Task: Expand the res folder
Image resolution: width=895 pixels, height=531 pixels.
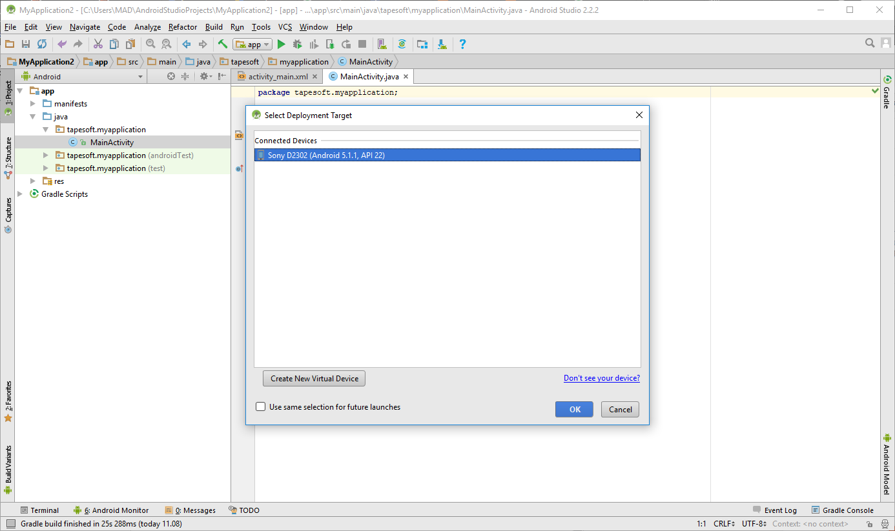Action: pyautogui.click(x=33, y=181)
